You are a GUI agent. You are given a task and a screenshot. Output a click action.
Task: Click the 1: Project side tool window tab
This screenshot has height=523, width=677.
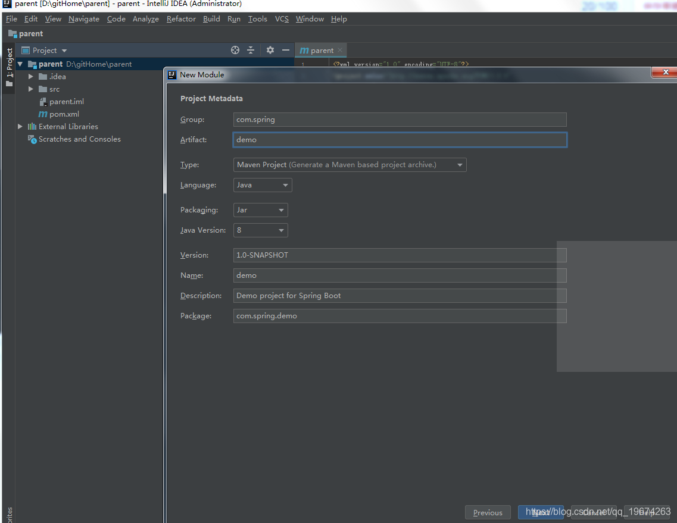pos(9,67)
